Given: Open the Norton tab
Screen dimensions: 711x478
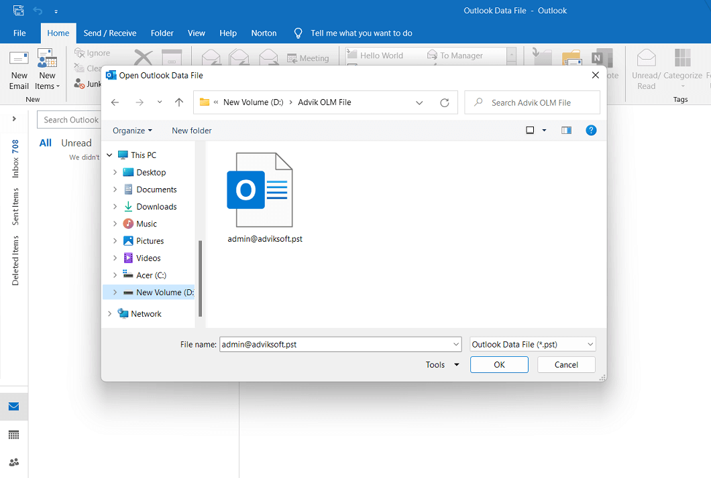Looking at the screenshot, I should coord(264,33).
